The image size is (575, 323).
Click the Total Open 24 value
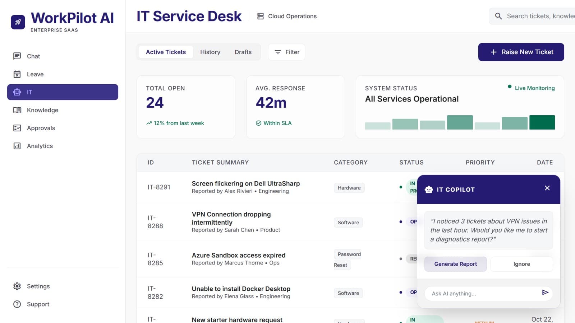point(155,103)
